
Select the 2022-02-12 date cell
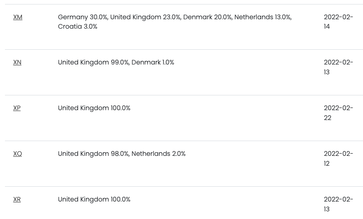pos(338,159)
